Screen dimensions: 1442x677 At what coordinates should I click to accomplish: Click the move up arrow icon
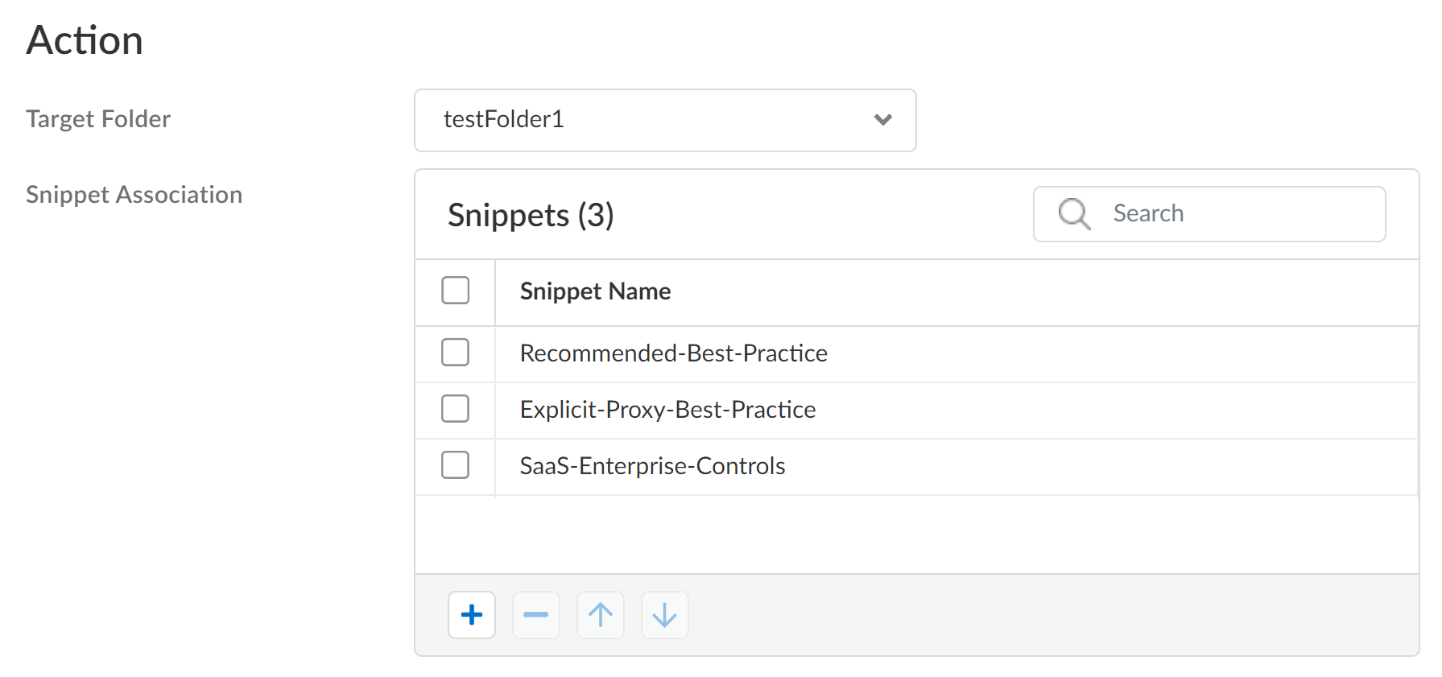(600, 615)
